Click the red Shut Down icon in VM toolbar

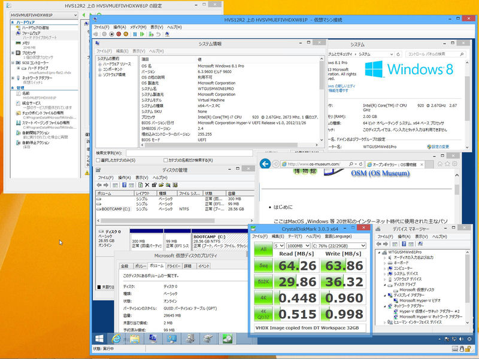pos(119,34)
